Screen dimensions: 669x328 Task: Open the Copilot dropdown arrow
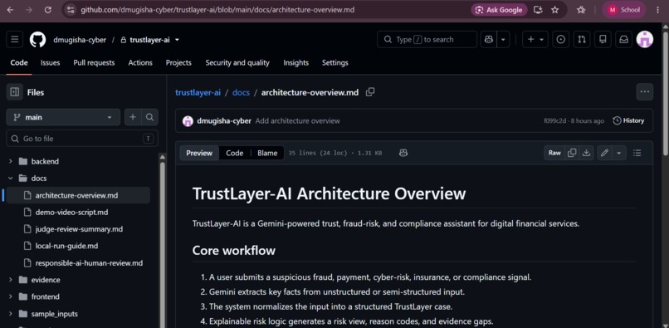pos(503,39)
